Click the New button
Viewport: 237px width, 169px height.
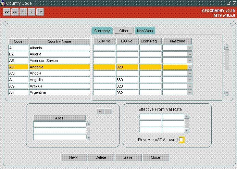coord(74,157)
